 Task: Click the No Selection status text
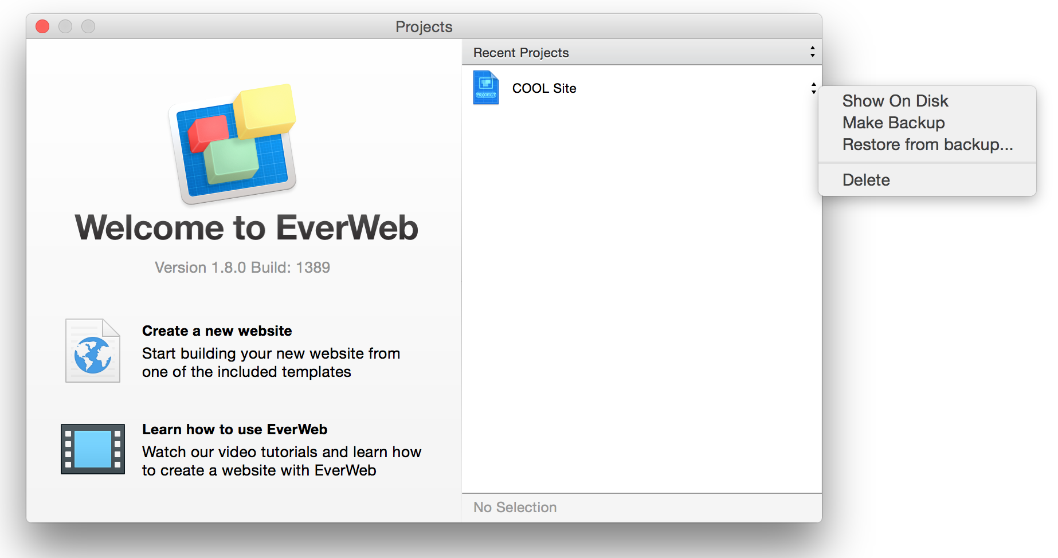point(515,508)
